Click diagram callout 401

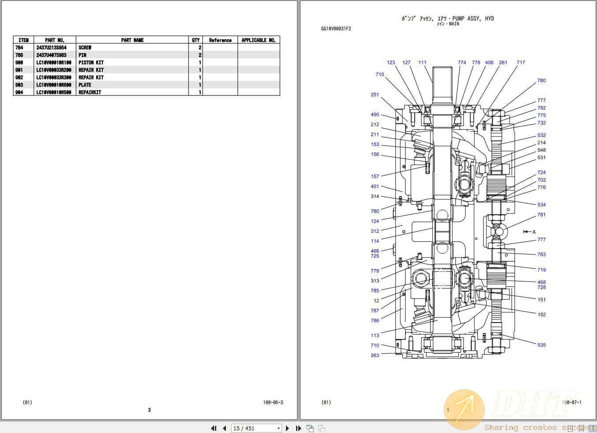375,186
